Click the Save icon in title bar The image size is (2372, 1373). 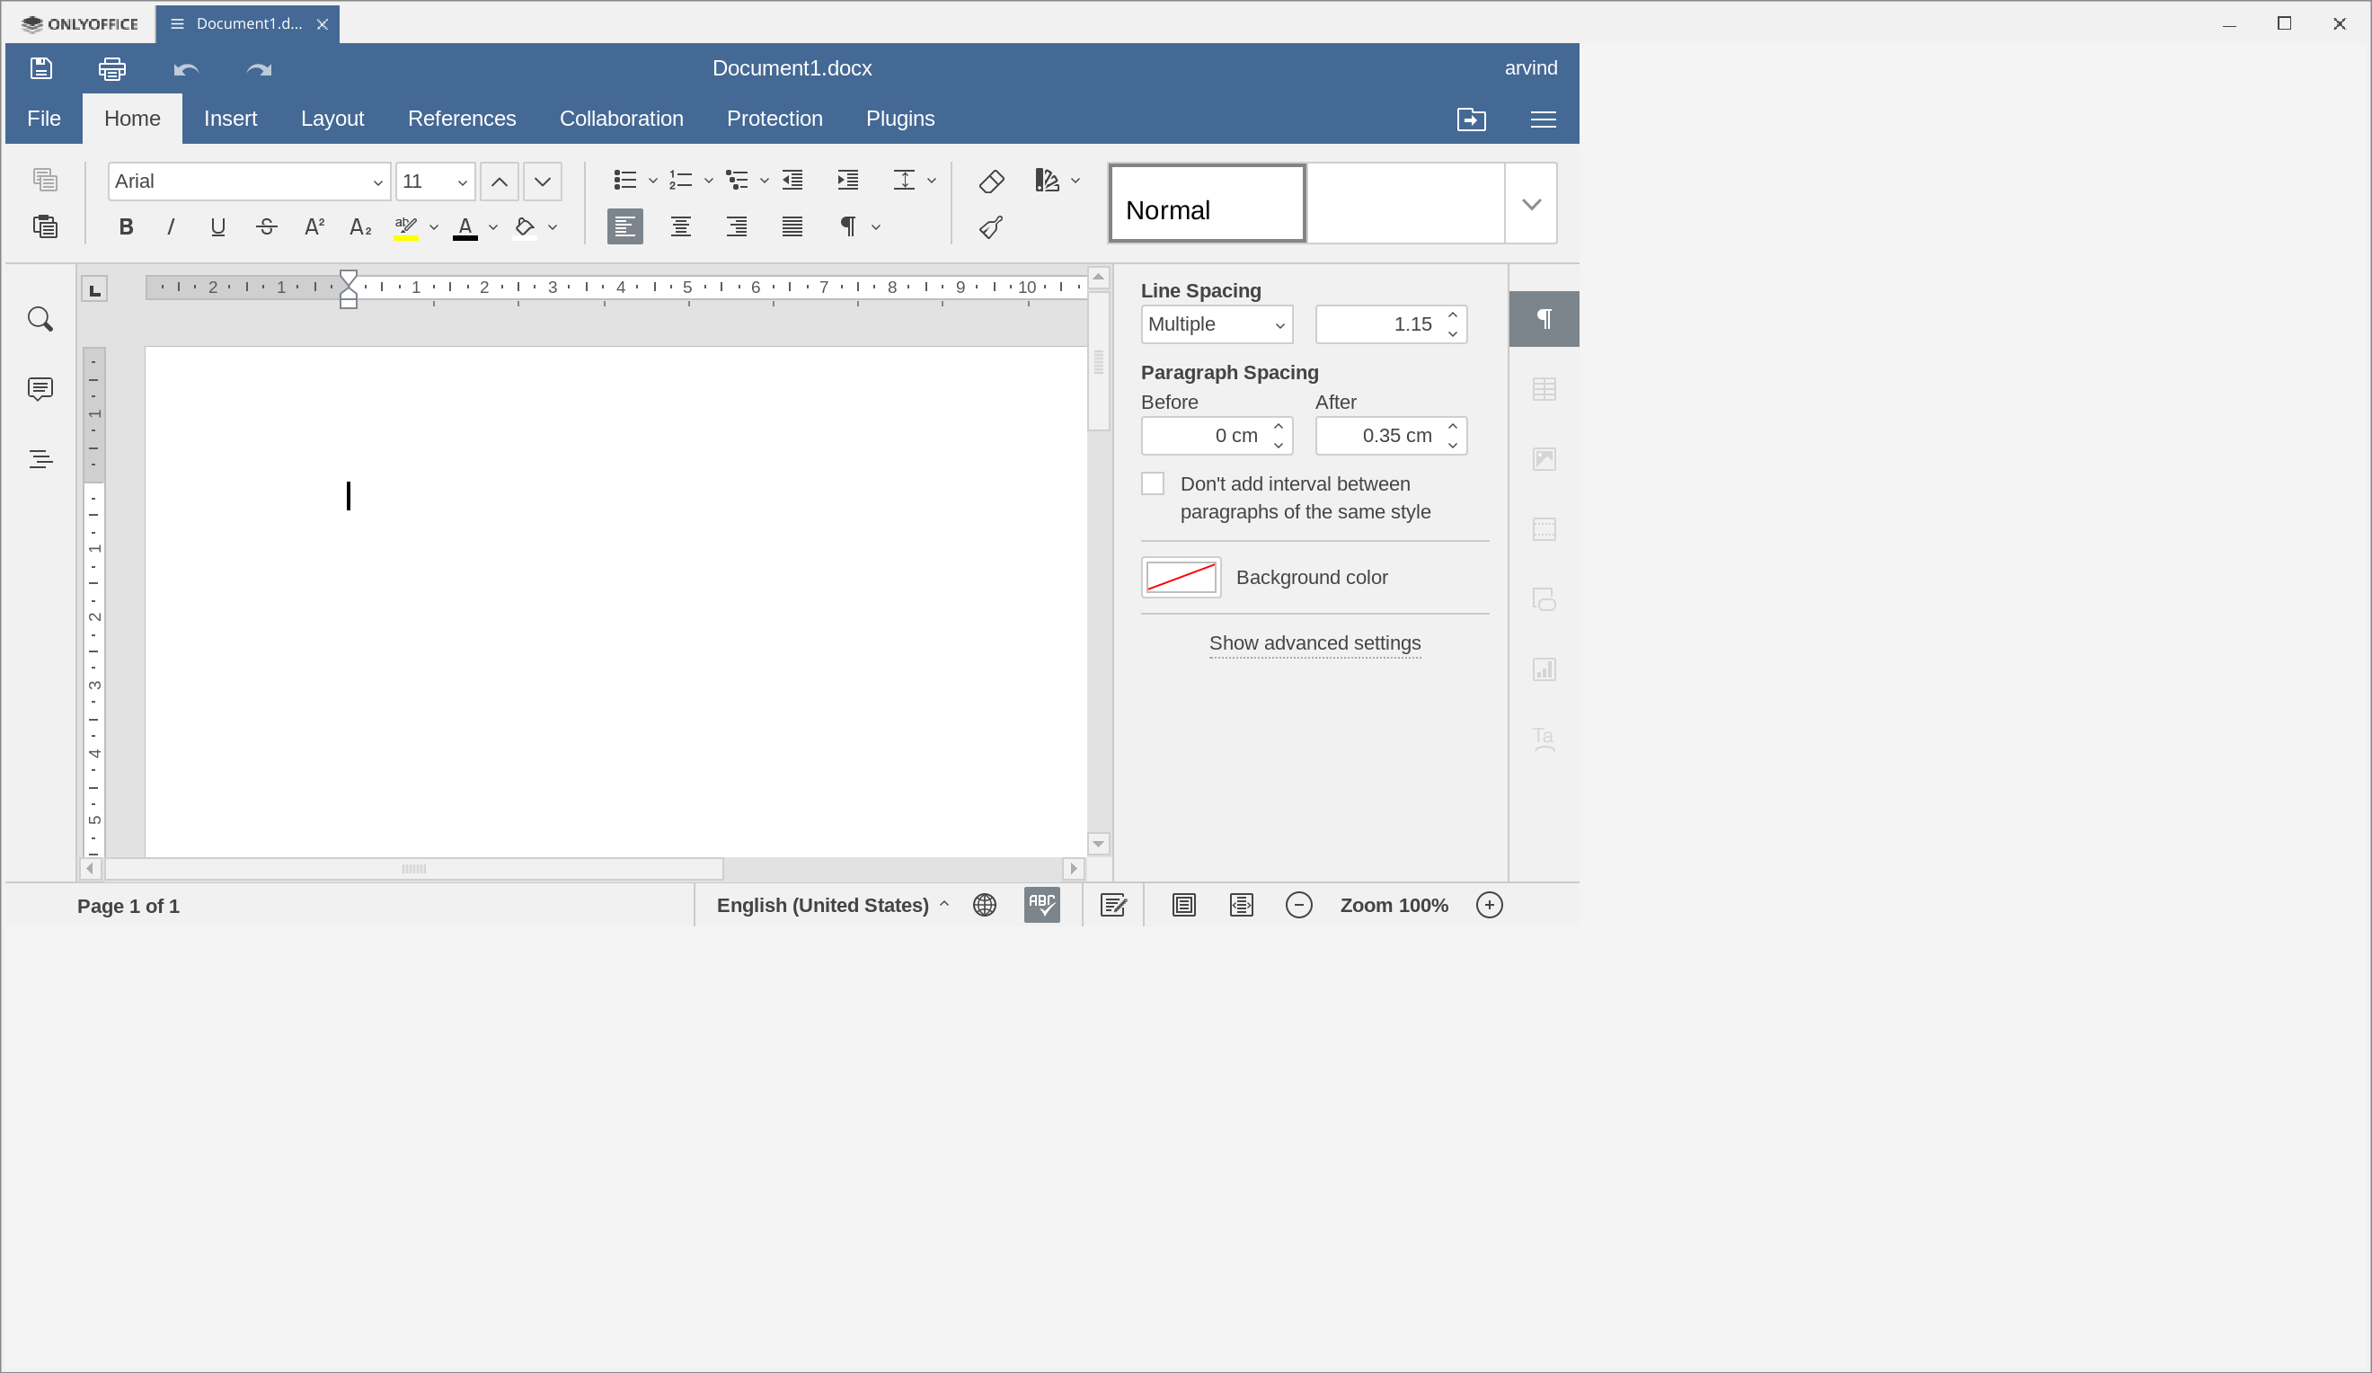point(40,67)
